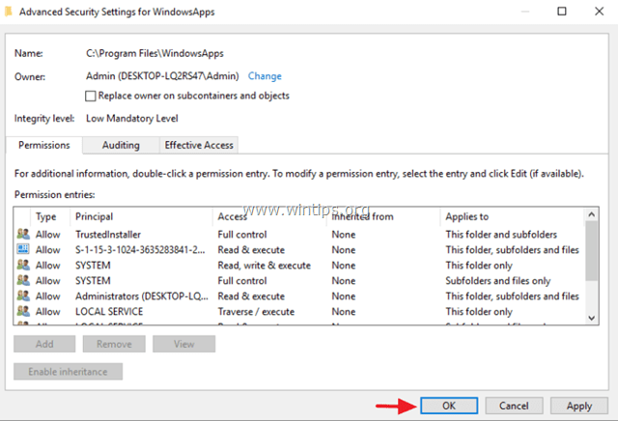Click the S-1-15-3-1024 app package icon

pyautogui.click(x=23, y=249)
